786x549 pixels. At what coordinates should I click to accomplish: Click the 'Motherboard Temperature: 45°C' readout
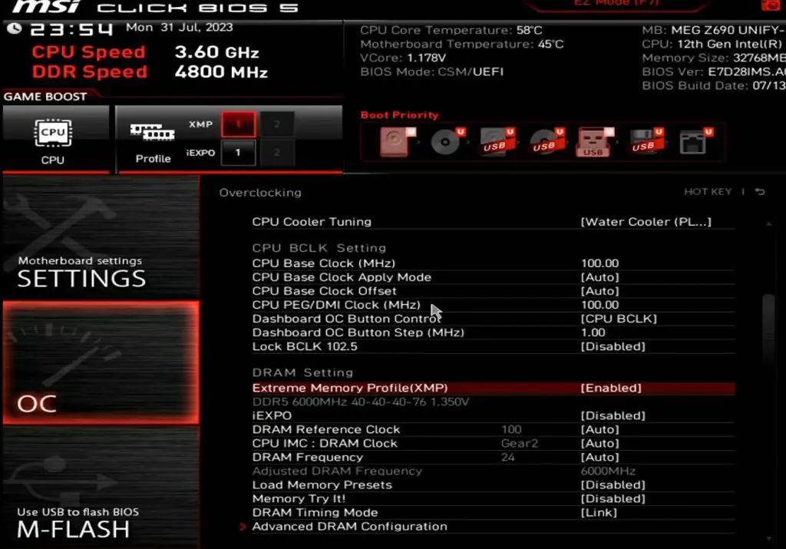461,44
